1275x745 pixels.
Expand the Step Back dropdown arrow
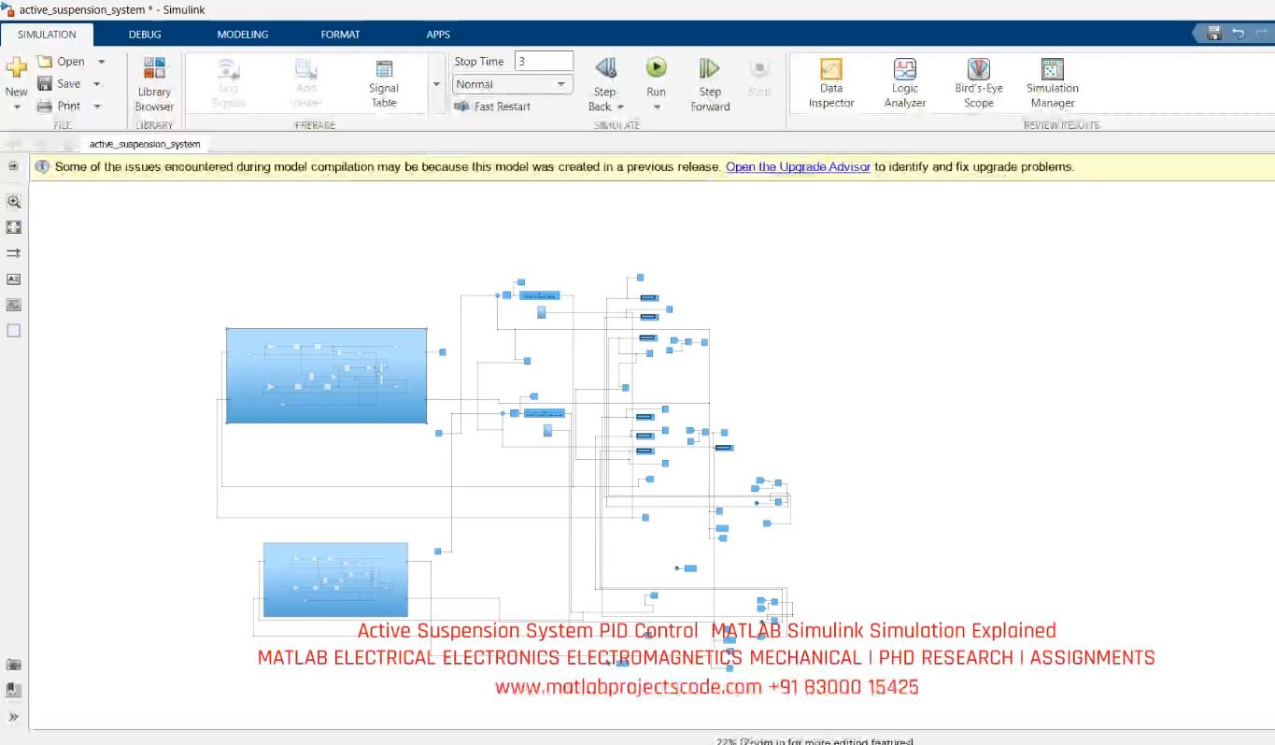(620, 107)
